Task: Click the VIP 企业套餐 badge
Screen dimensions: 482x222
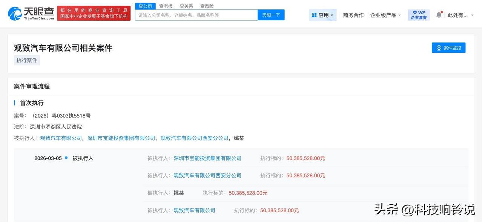Action: [x=419, y=15]
